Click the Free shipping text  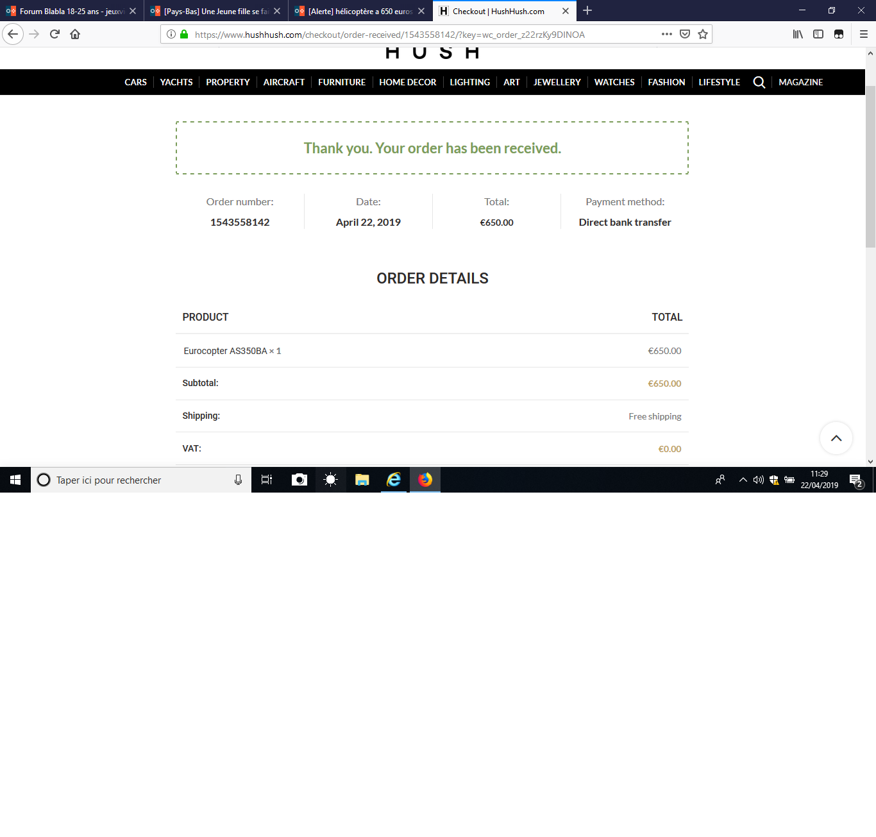click(x=655, y=416)
